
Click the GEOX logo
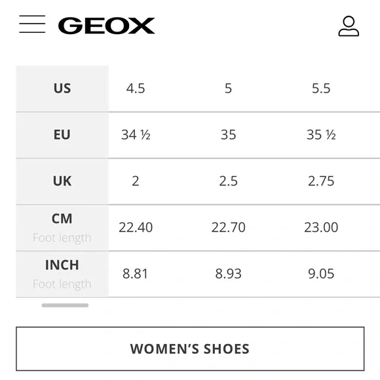(106, 26)
